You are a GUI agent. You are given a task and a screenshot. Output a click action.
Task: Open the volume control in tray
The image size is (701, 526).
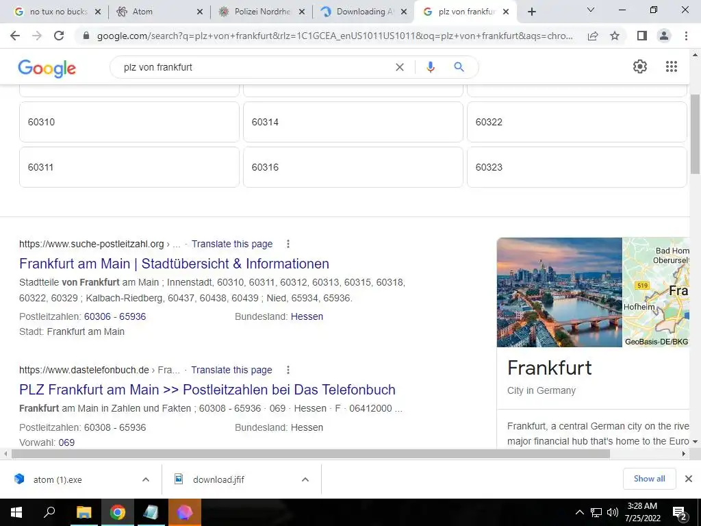[x=613, y=512]
